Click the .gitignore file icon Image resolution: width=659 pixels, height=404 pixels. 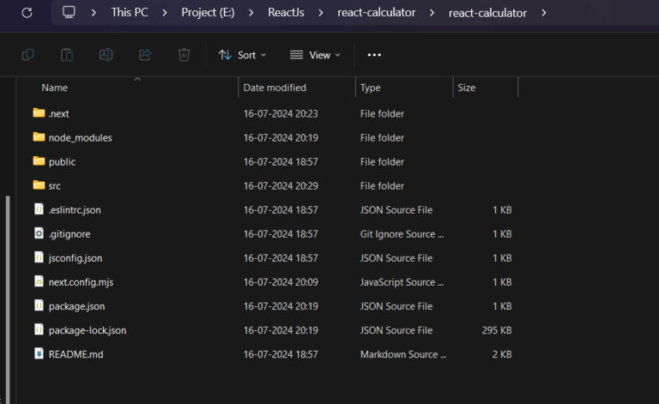[x=39, y=233]
